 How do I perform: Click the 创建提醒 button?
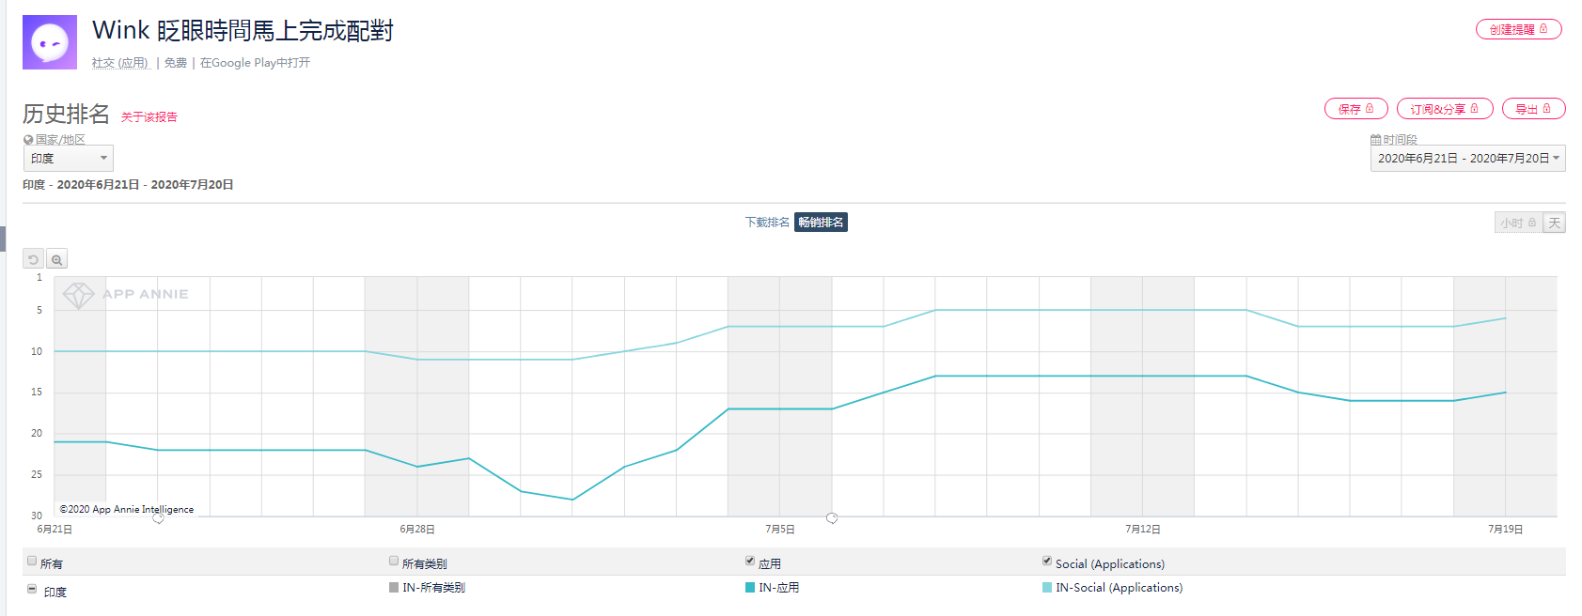pyautogui.click(x=1518, y=29)
